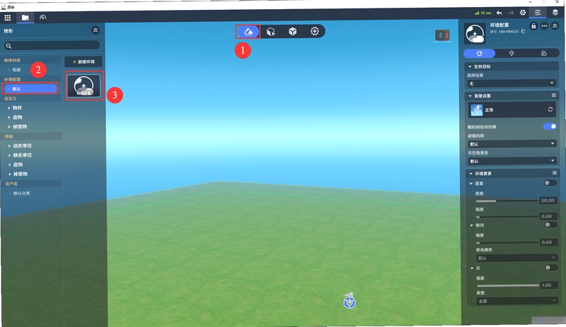
Task: Collapse the 生效目标 section
Action: (470, 66)
